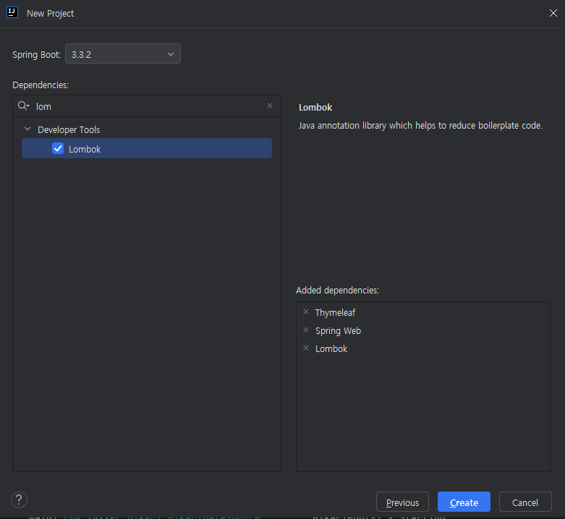This screenshot has width=565, height=519.
Task: Uncheck the Lombok dependency checkbox
Action: coord(58,148)
